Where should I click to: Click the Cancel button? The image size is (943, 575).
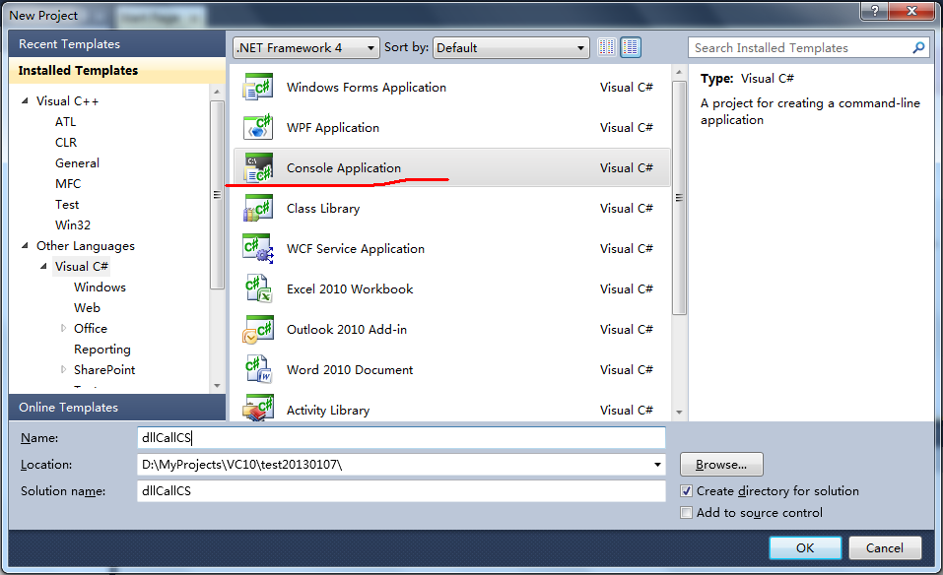point(885,548)
